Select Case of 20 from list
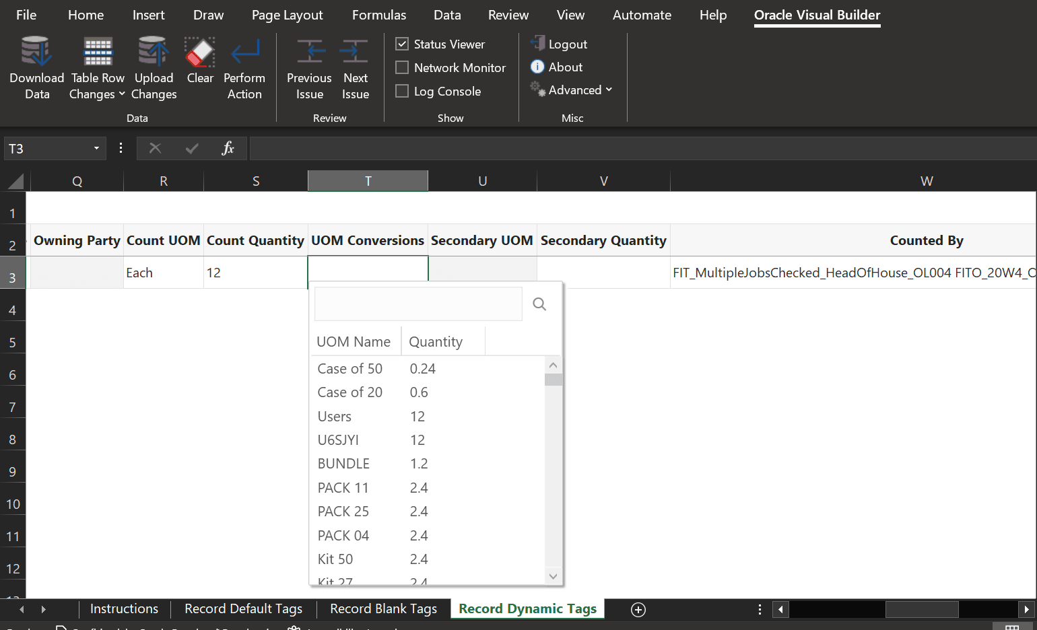This screenshot has height=630, width=1037. 427,392
